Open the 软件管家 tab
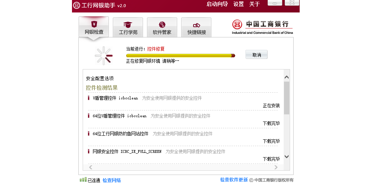The image size is (372, 186). pos(162,27)
